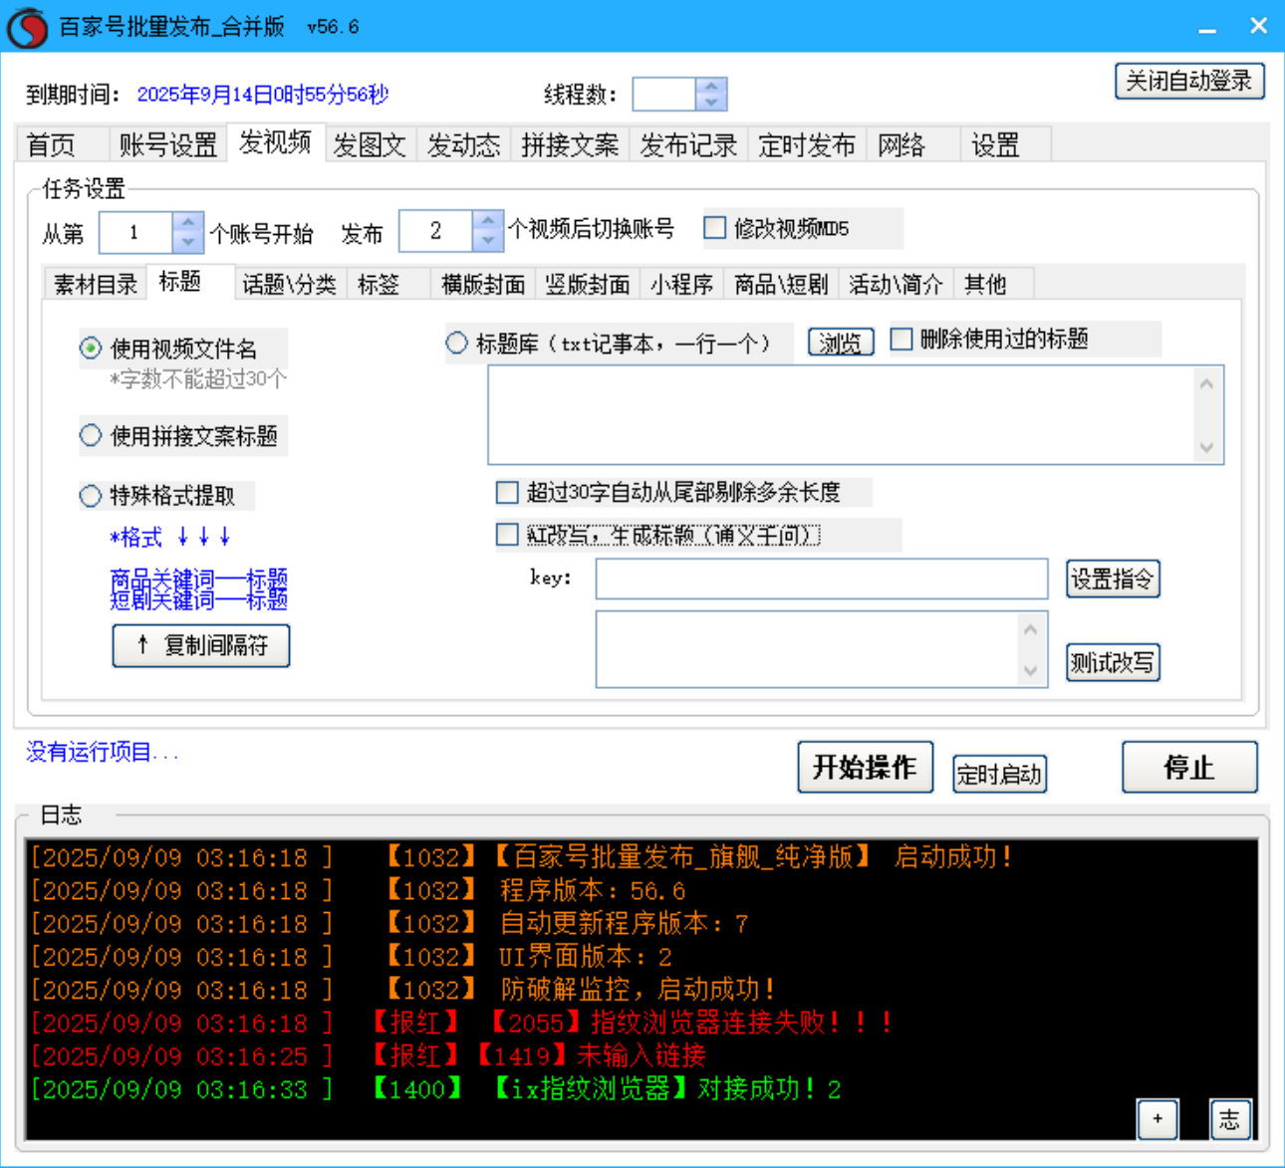Increase the 线程数 value with its up arrow
Image resolution: width=1285 pixels, height=1168 pixels.
(x=710, y=87)
